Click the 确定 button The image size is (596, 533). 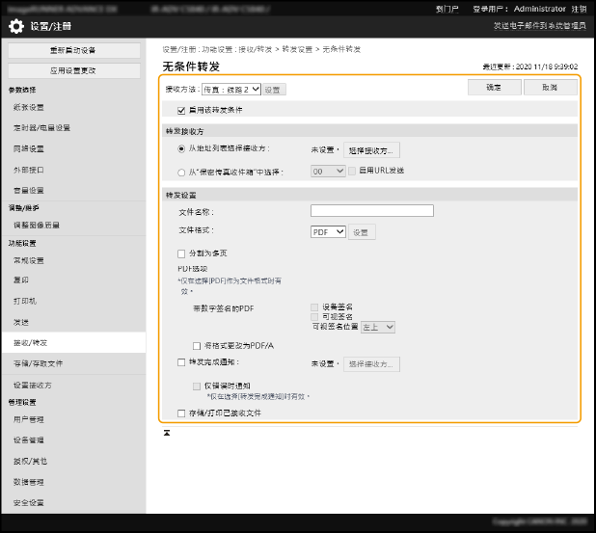tap(494, 87)
